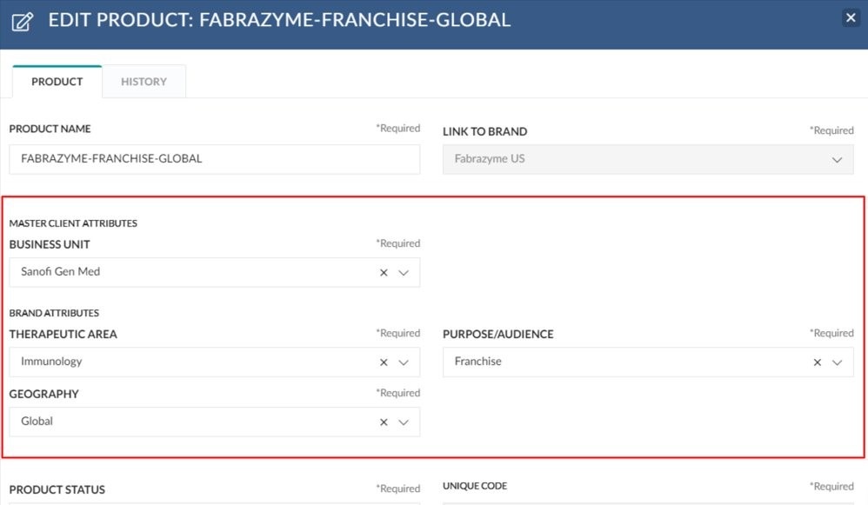Click the Global selected value
The height and width of the screenshot is (505, 868).
pyautogui.click(x=37, y=421)
